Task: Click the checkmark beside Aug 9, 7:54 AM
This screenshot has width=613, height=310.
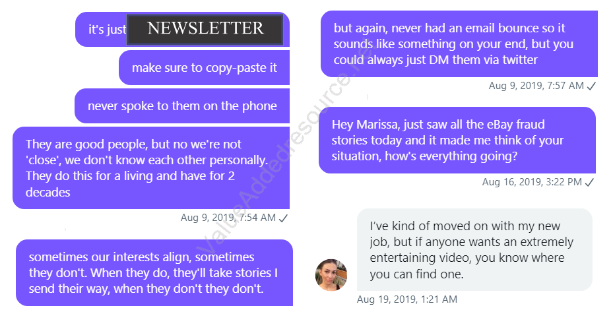Action: click(284, 218)
